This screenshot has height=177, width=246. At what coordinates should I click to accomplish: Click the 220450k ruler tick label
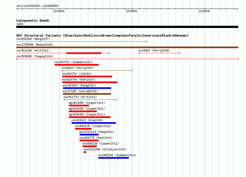point(132,11)
